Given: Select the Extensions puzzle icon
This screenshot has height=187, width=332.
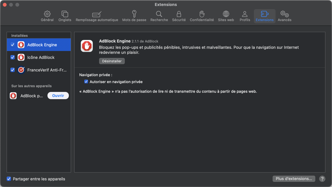Looking at the screenshot, I should (x=264, y=14).
